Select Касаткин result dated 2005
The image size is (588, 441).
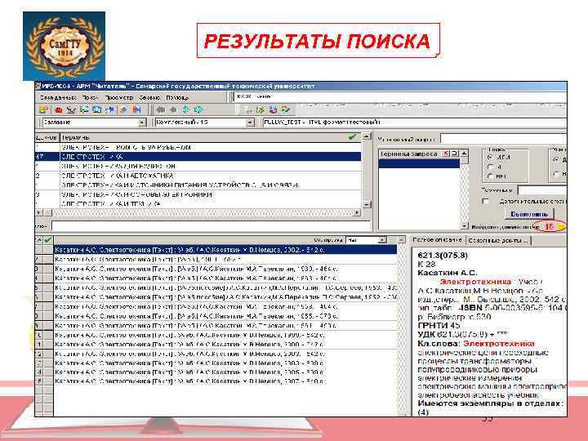click(225, 372)
